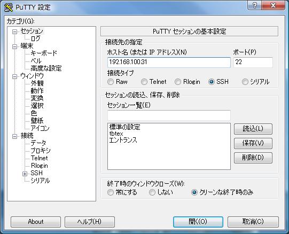Viewport: 289px width, 234px height.
Task: Collapse the 接続 category node
Action: coord(14,136)
